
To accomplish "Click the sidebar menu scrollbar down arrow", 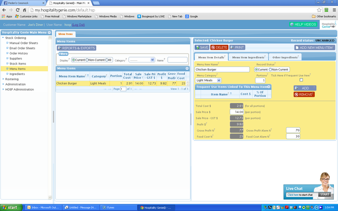I will (x=50, y=197).
